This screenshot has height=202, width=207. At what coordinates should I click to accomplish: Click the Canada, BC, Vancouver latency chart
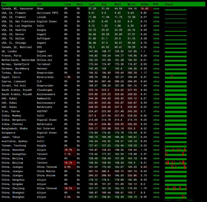tap(176, 9)
